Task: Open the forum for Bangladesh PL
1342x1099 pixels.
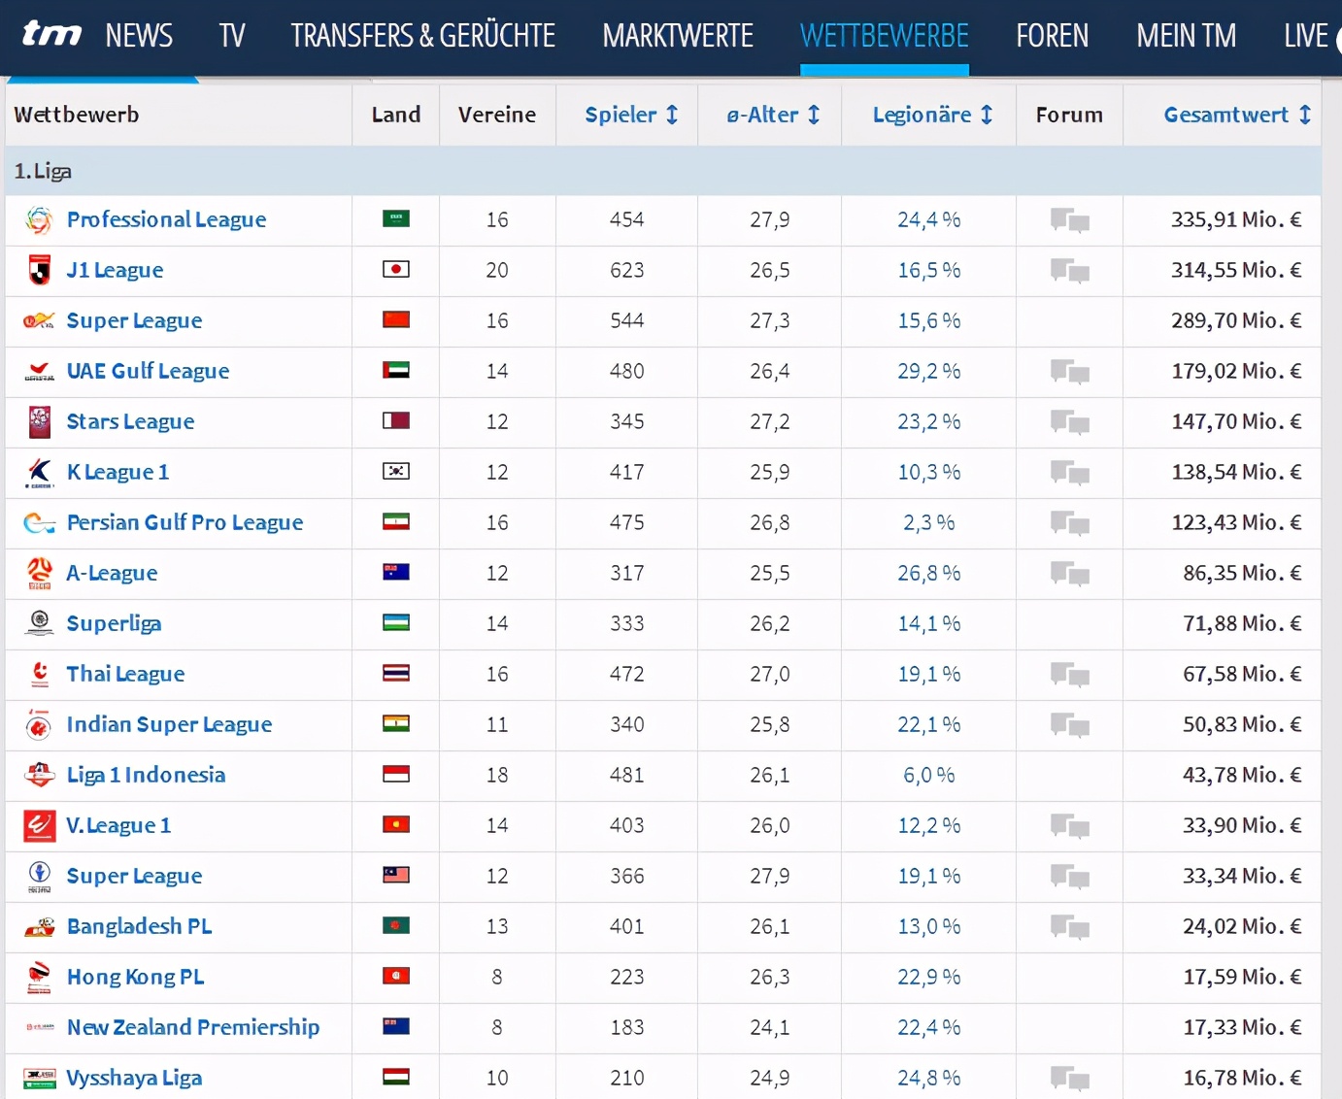Action: pyautogui.click(x=1069, y=926)
